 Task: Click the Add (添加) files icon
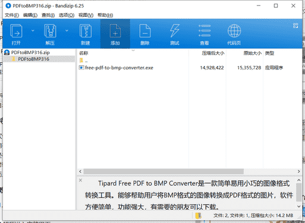tap(115, 31)
